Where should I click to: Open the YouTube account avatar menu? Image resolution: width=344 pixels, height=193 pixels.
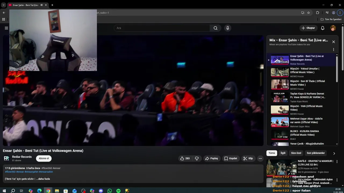pos(333,28)
